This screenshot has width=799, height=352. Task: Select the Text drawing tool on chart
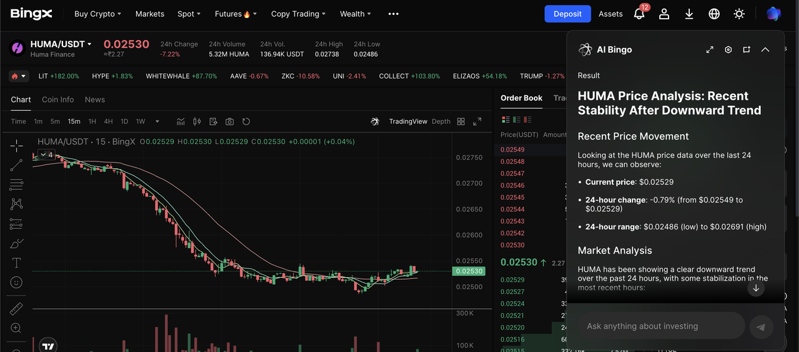[16, 262]
